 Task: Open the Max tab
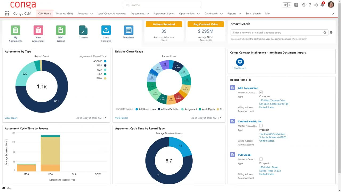[268, 14]
